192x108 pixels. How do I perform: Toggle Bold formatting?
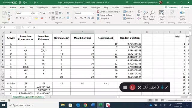(x=17, y=18)
